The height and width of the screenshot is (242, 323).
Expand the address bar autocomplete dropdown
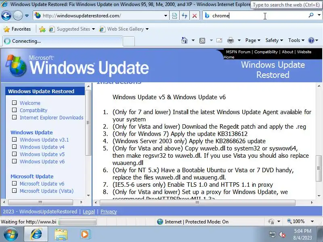(x=166, y=16)
